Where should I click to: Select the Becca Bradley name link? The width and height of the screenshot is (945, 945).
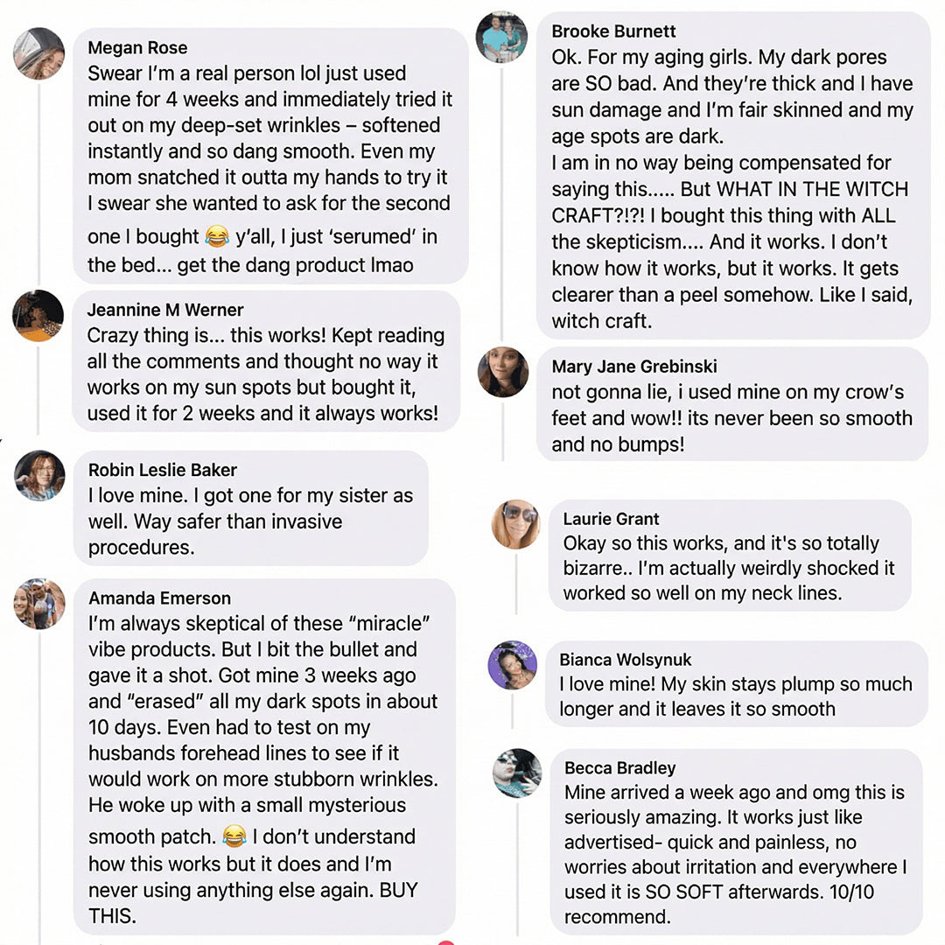619,768
